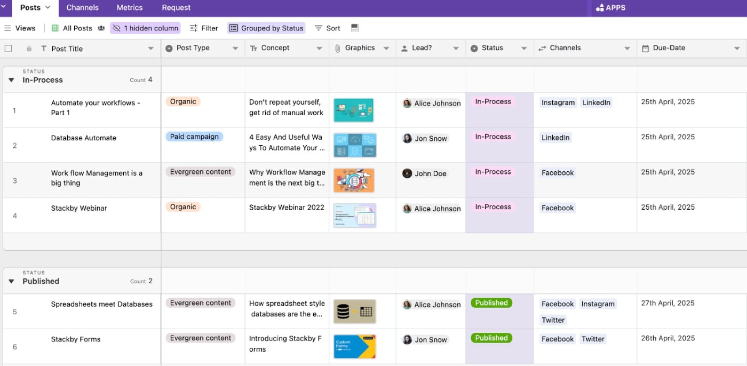Viewport: 747px width, 366px height.
Task: Click the hidden column eye icon
Action: tap(117, 28)
